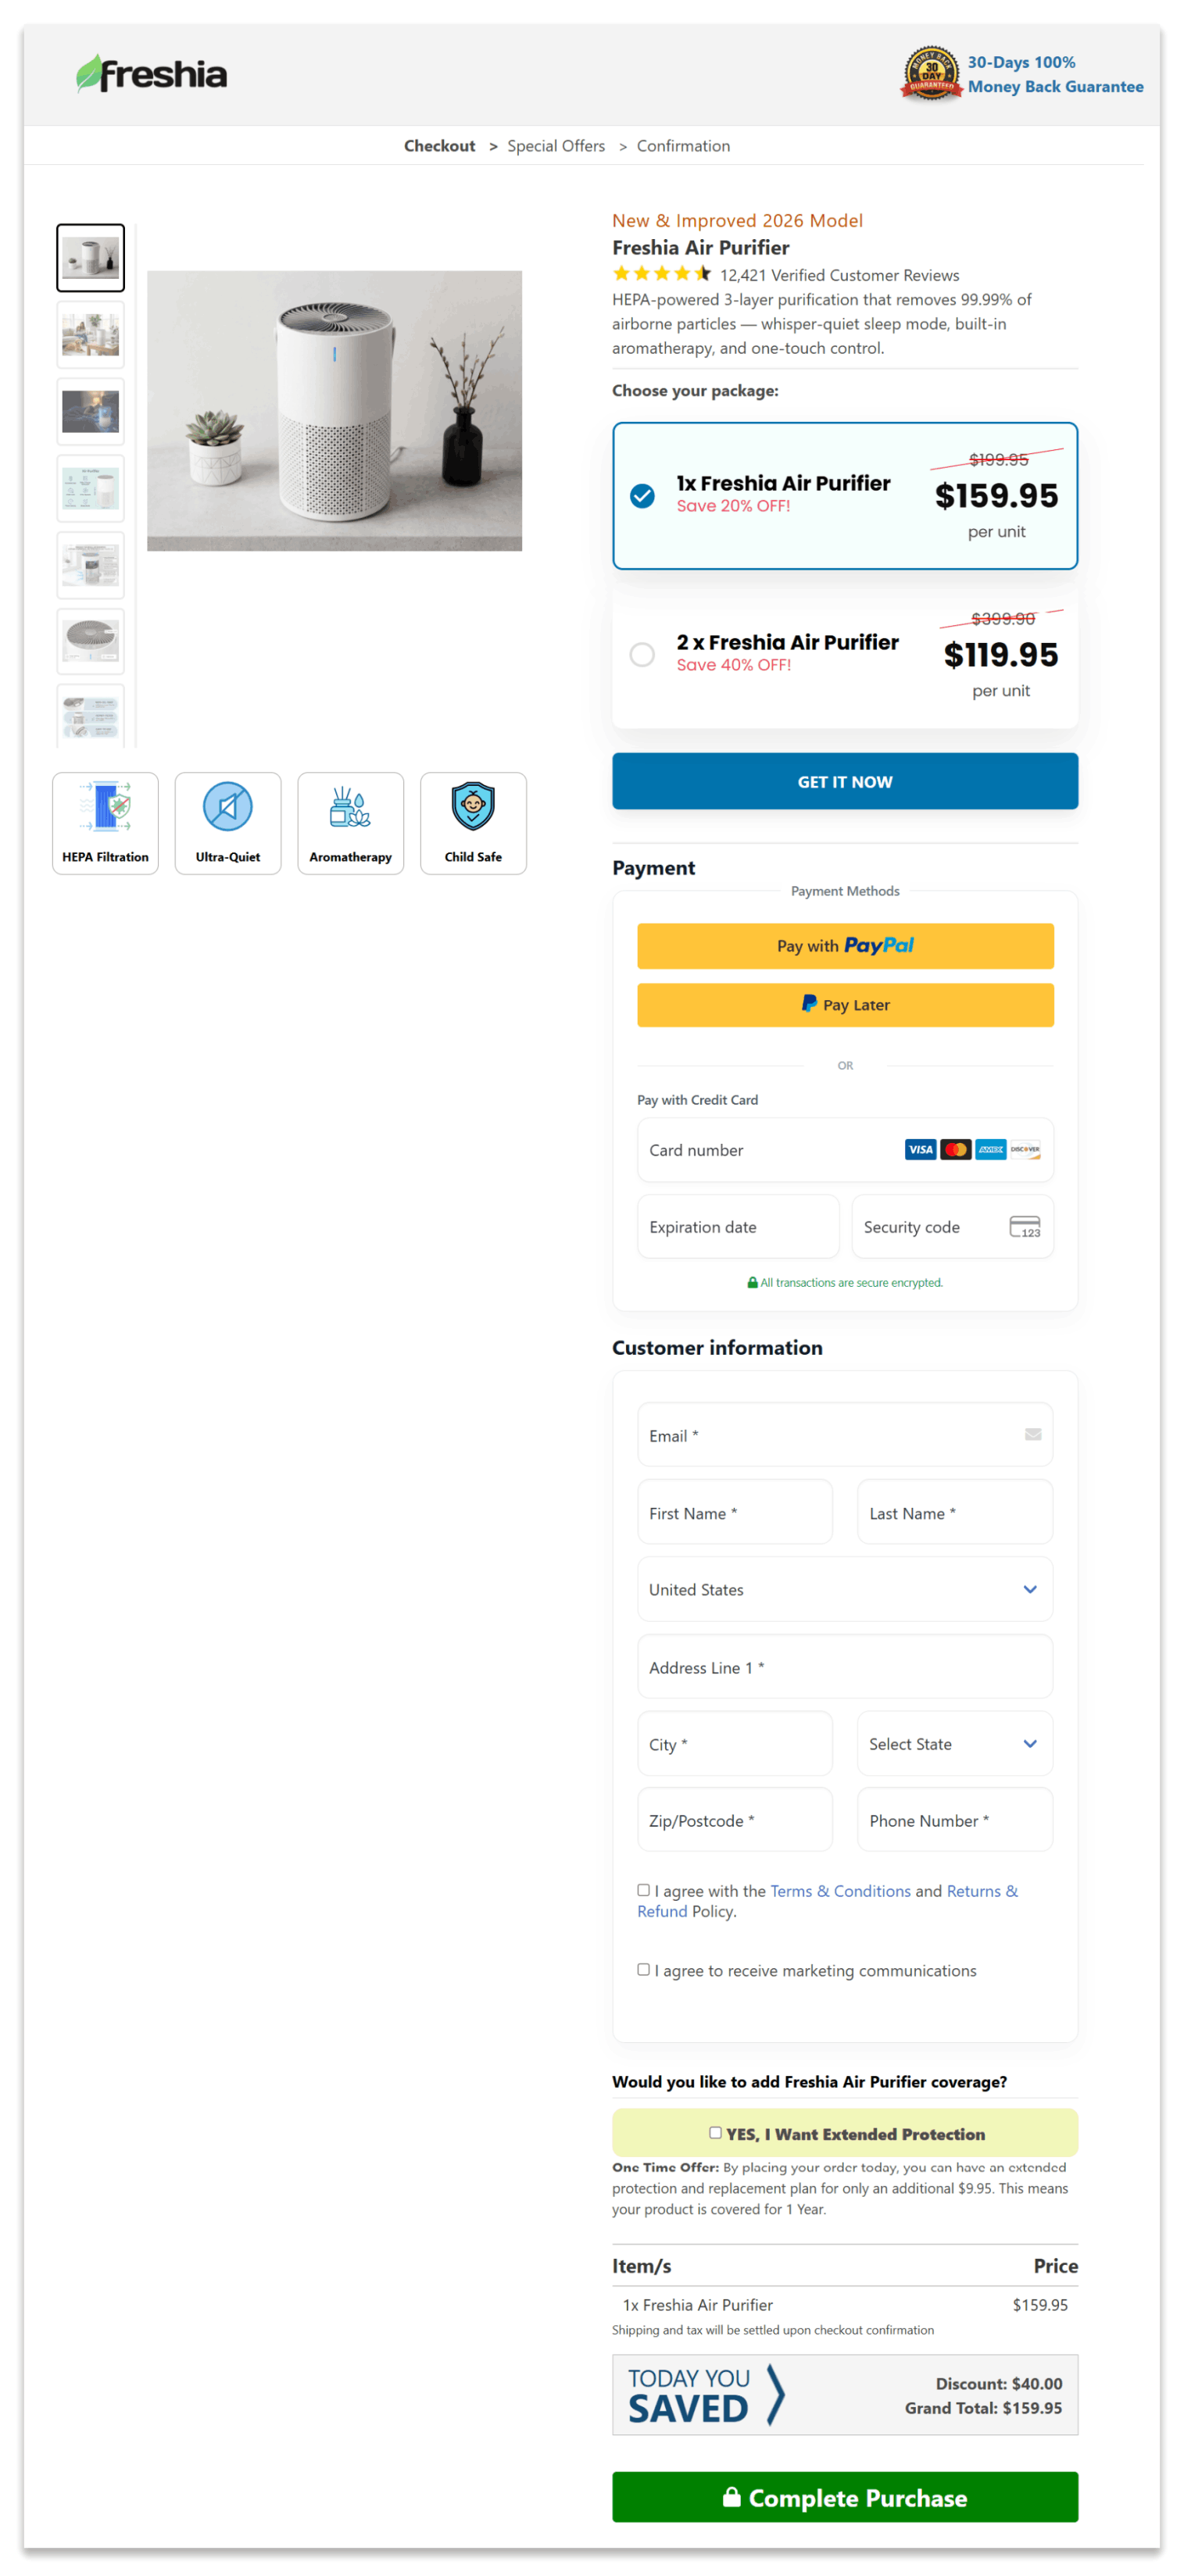The height and width of the screenshot is (2572, 1184).
Task: Open the Select State dropdown
Action: [x=955, y=1745]
